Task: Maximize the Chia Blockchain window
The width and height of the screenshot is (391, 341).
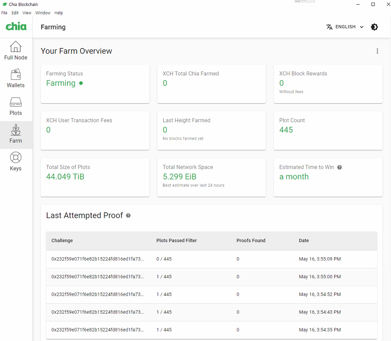Action: [x=373, y=4]
